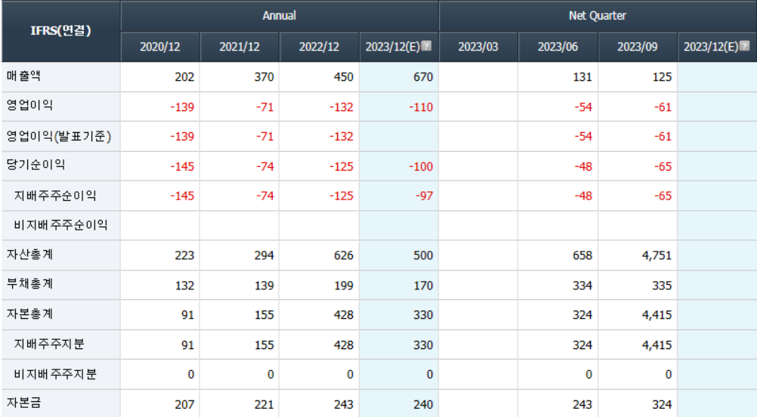
Task: Click 지배주주지분 value 428 for 2022/12
Action: pyautogui.click(x=344, y=345)
